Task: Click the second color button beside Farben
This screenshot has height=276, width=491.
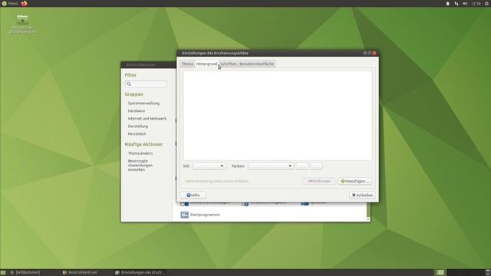Action: pyautogui.click(x=316, y=166)
